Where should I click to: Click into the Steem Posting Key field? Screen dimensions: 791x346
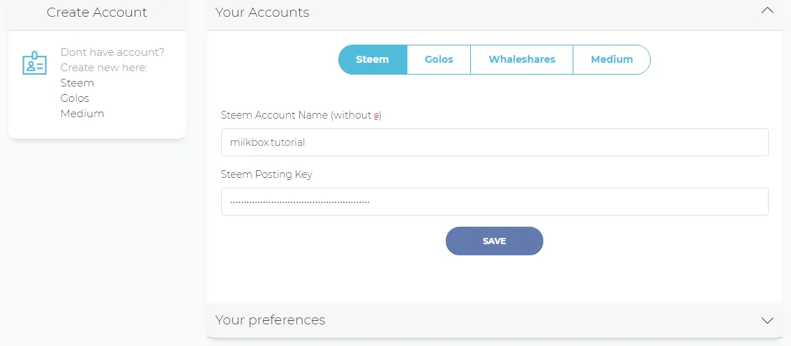click(x=495, y=202)
